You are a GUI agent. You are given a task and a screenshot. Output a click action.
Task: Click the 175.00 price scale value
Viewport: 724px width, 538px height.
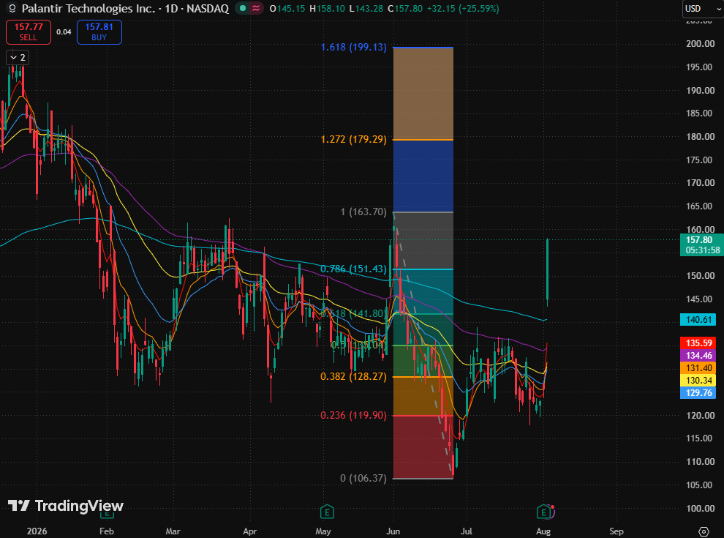click(x=700, y=160)
